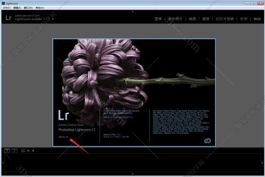265x177 pixels.
Task: Click the Adobe Creative Cloud text on splash
Action: pyautogui.click(x=71, y=125)
